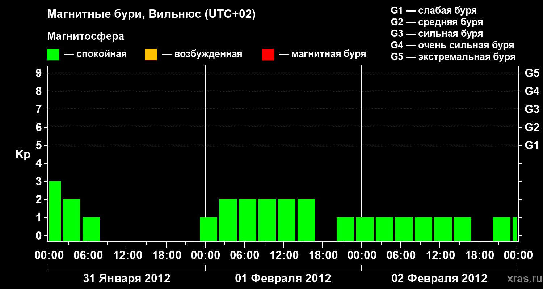The width and height of the screenshot is (543, 289).
Task: Click the last Kp 2 bar on 01 Февраля
Action: click(306, 220)
